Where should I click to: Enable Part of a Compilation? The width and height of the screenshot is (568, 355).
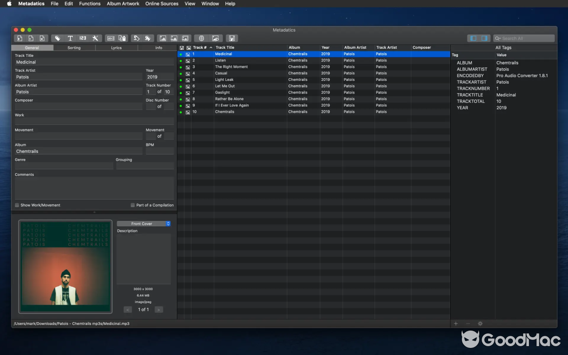[x=133, y=205]
